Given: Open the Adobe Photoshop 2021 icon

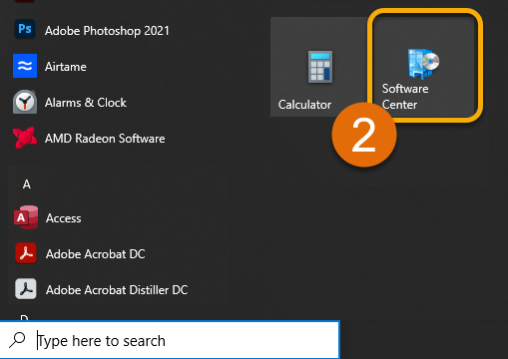Looking at the screenshot, I should pyautogui.click(x=25, y=29).
